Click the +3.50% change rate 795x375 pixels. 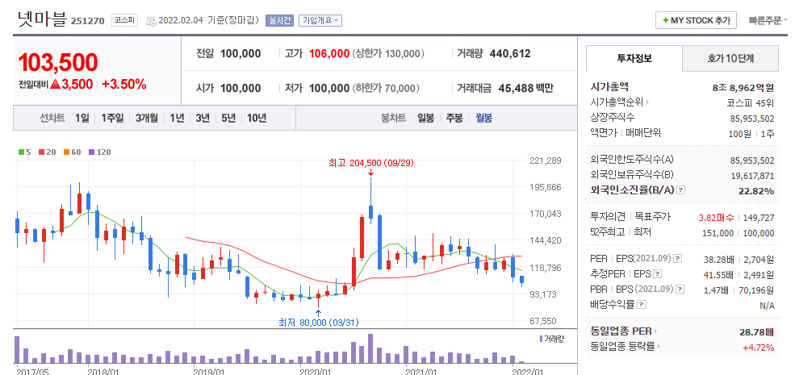pyautogui.click(x=124, y=85)
